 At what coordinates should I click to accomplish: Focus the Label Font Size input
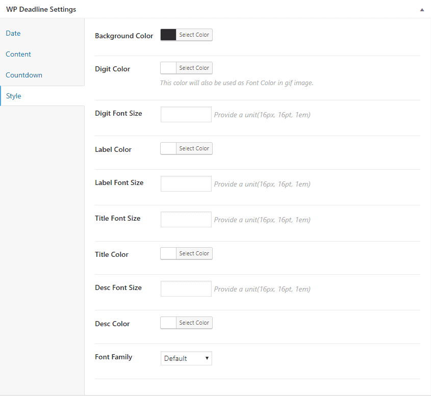pos(186,184)
